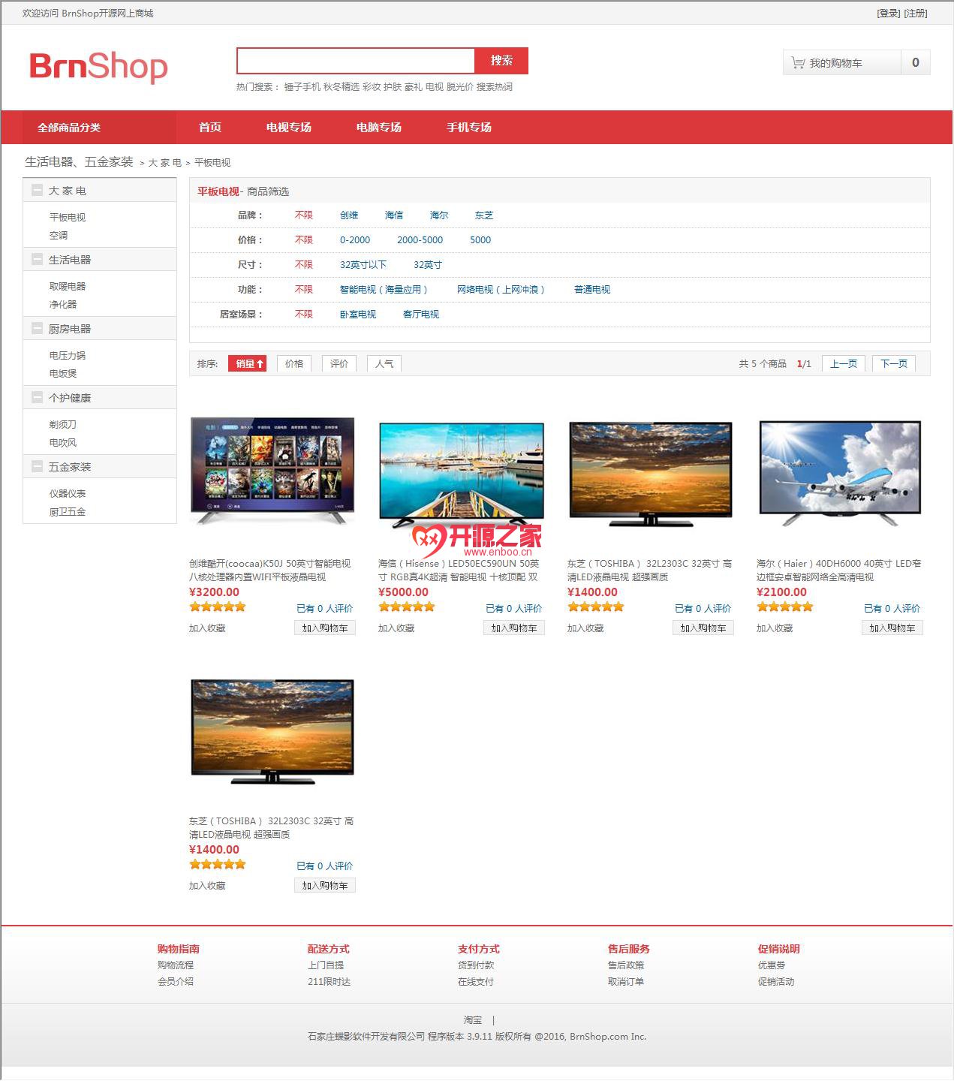The image size is (954, 1081).
Task: Click 大家电 in breadcrumb
Action: 165,163
